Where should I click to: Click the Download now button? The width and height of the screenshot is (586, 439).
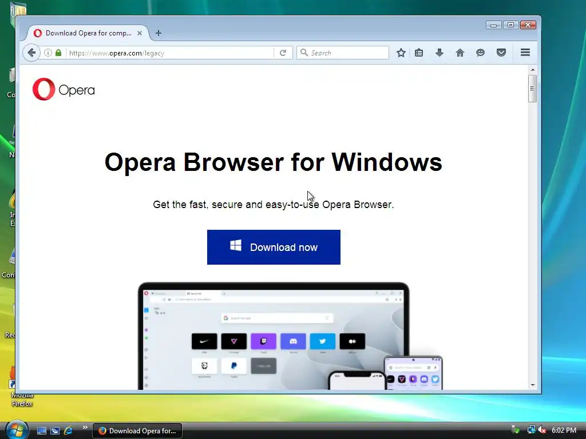tap(274, 247)
